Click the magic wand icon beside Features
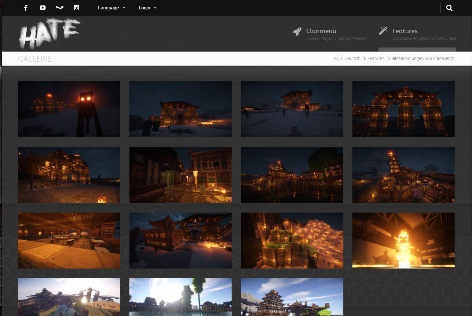This screenshot has width=472, height=316. click(x=383, y=30)
